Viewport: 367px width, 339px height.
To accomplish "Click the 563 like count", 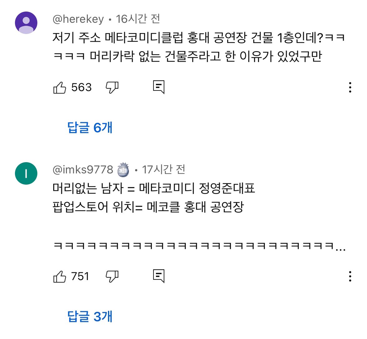I will [81, 88].
